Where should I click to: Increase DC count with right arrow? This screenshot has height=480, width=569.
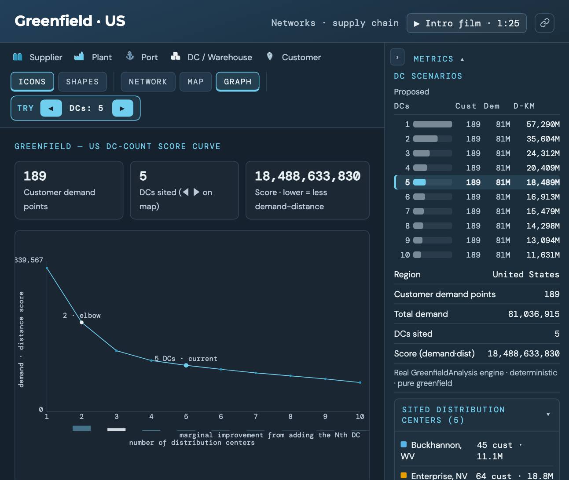point(122,108)
